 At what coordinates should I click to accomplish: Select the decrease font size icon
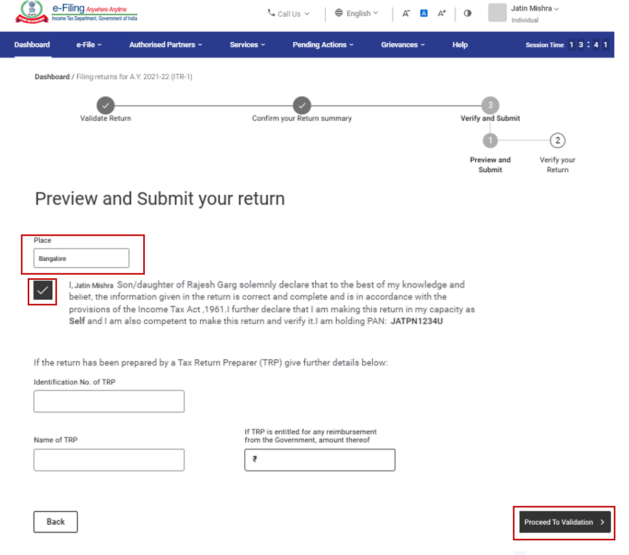(x=406, y=14)
